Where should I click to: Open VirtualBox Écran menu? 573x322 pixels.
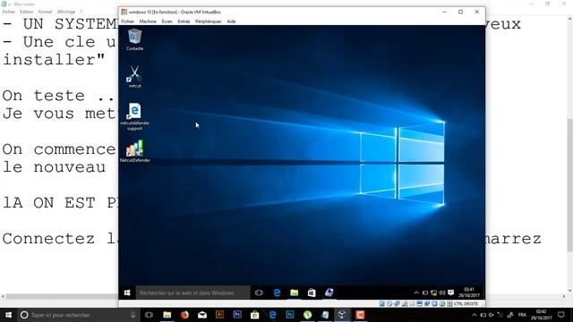pyautogui.click(x=167, y=21)
